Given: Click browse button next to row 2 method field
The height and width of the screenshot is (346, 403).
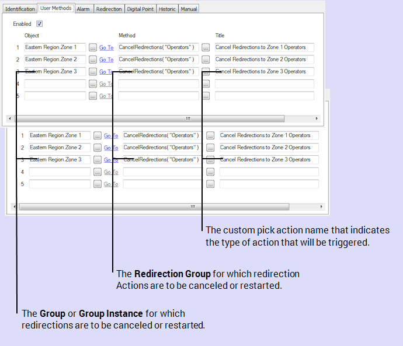Looking at the screenshot, I should coord(206,60).
